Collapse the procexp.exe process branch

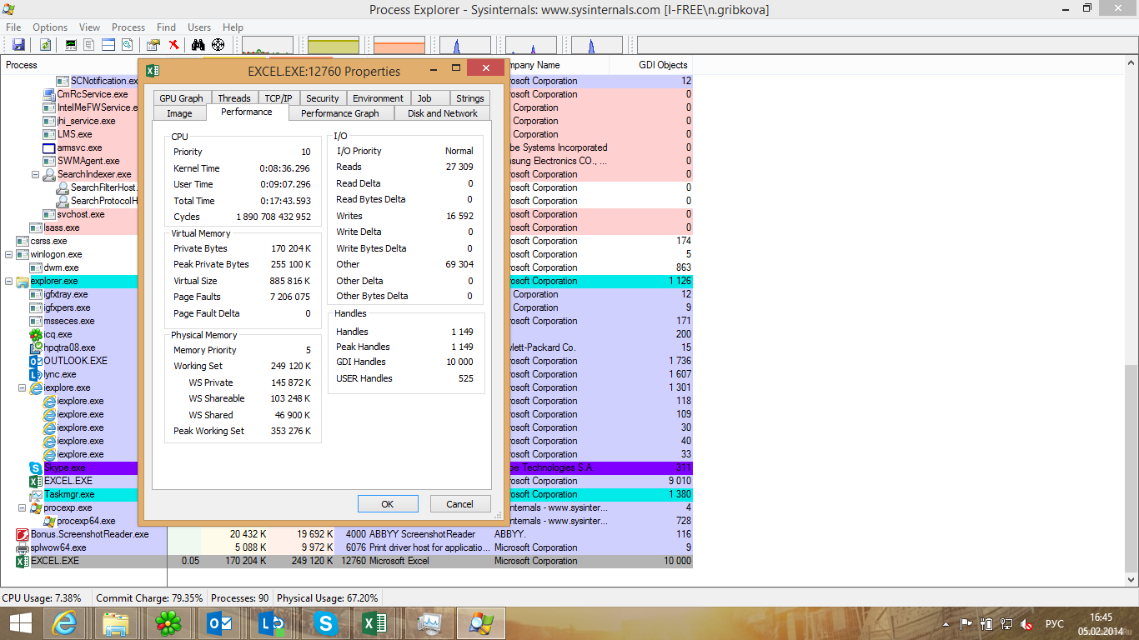(23, 508)
